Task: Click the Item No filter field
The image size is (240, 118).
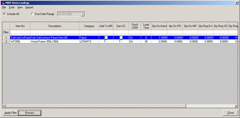Action: pyautogui.click(x=20, y=32)
